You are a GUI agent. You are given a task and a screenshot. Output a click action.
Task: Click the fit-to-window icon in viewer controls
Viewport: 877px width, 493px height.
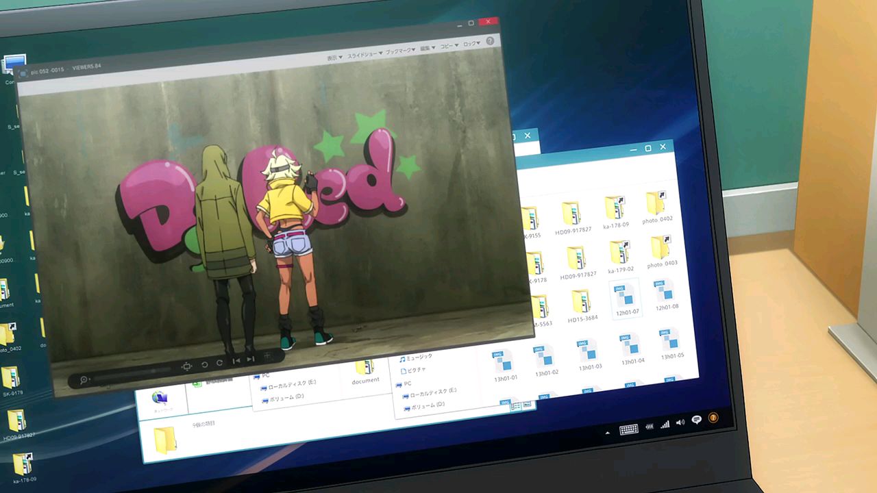click(x=186, y=367)
